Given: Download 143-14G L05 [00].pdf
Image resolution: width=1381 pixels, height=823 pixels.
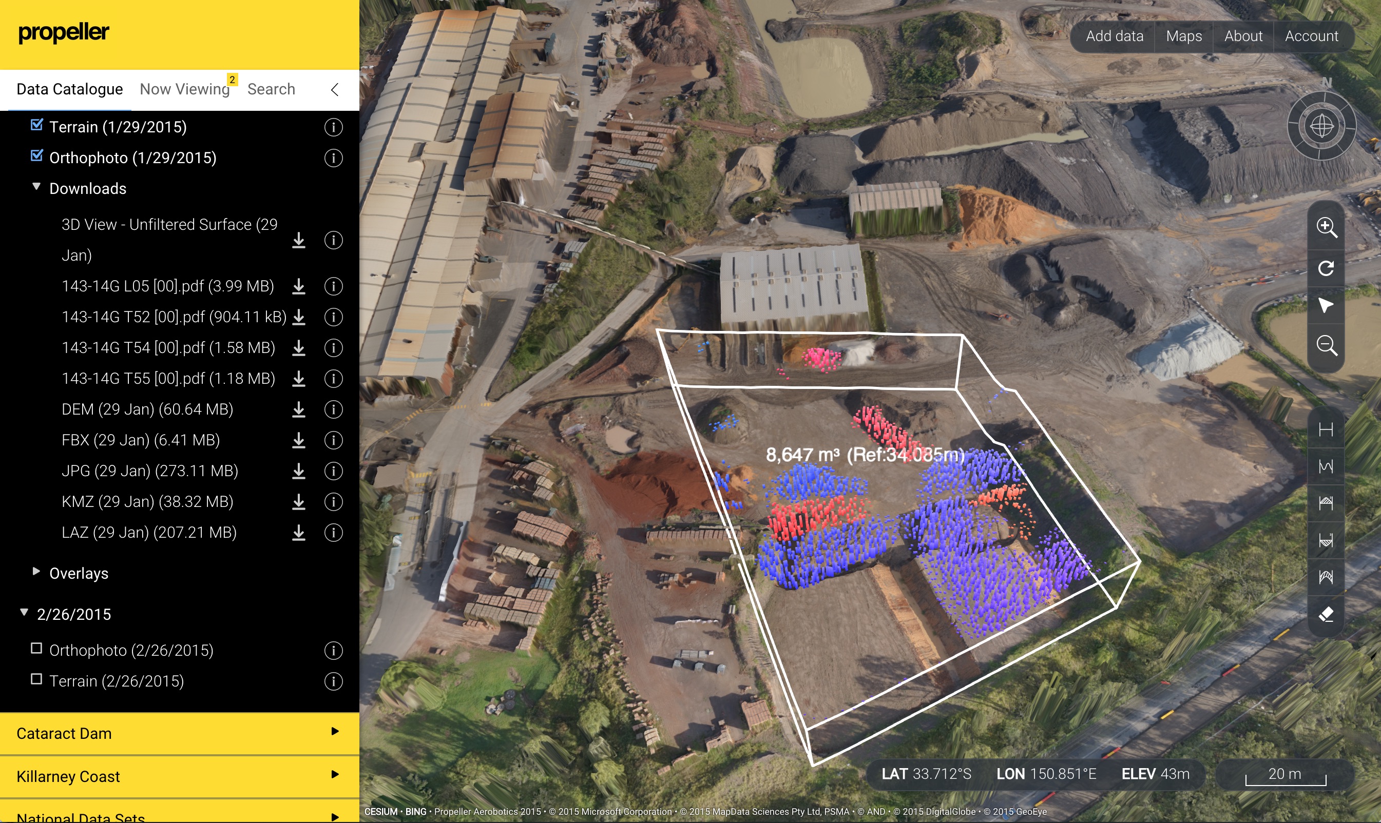Looking at the screenshot, I should [x=298, y=286].
